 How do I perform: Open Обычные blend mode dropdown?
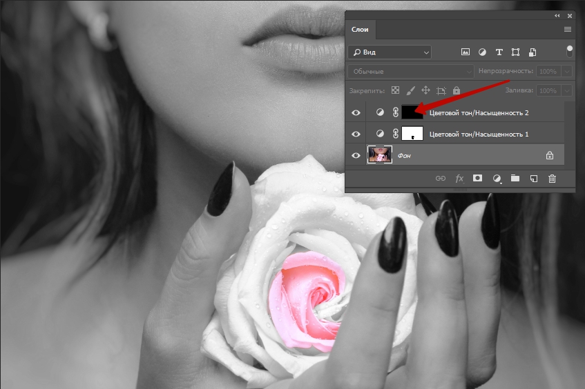tap(411, 71)
